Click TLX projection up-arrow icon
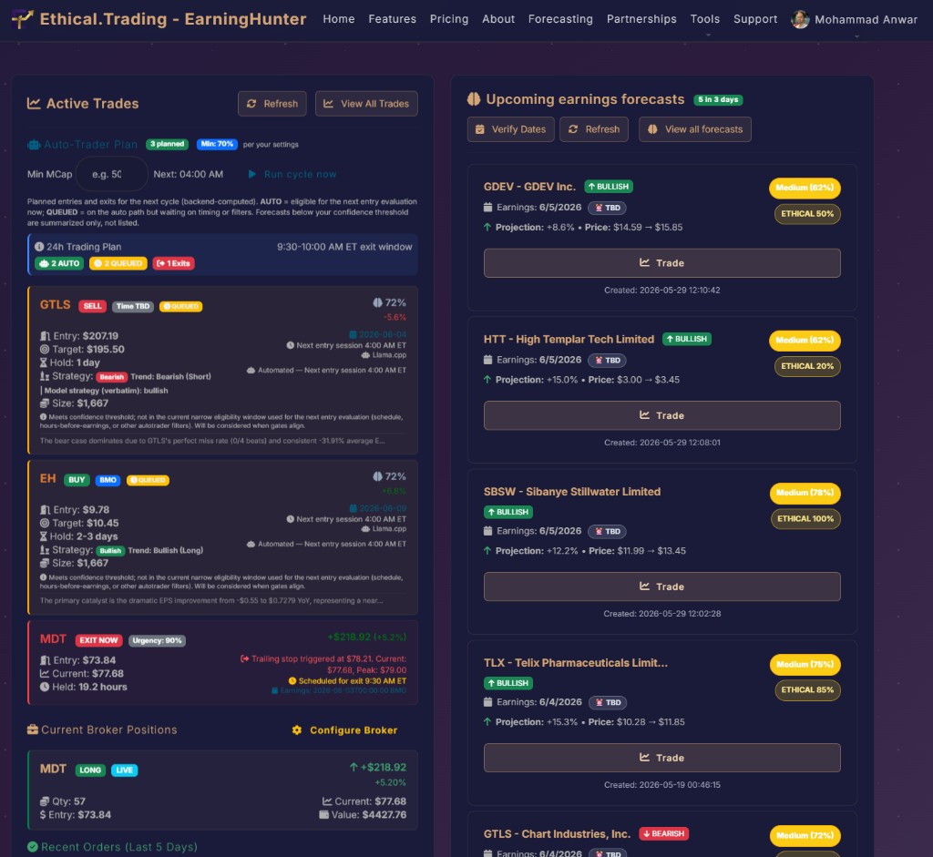Viewport: 933px width, 857px height. [487, 722]
